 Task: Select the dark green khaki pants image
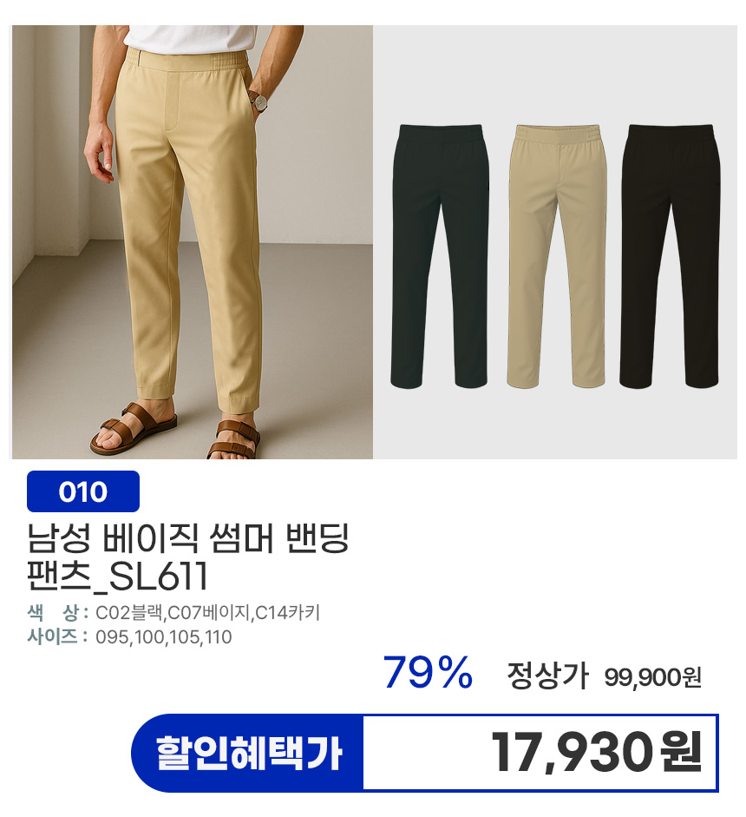click(440, 256)
